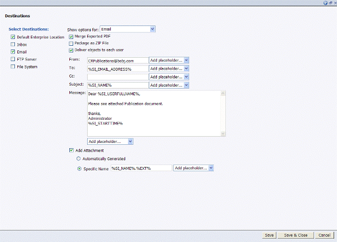Open Add placeholder dropdown for To field
This screenshot has width=337, height=242.
pyautogui.click(x=168, y=69)
